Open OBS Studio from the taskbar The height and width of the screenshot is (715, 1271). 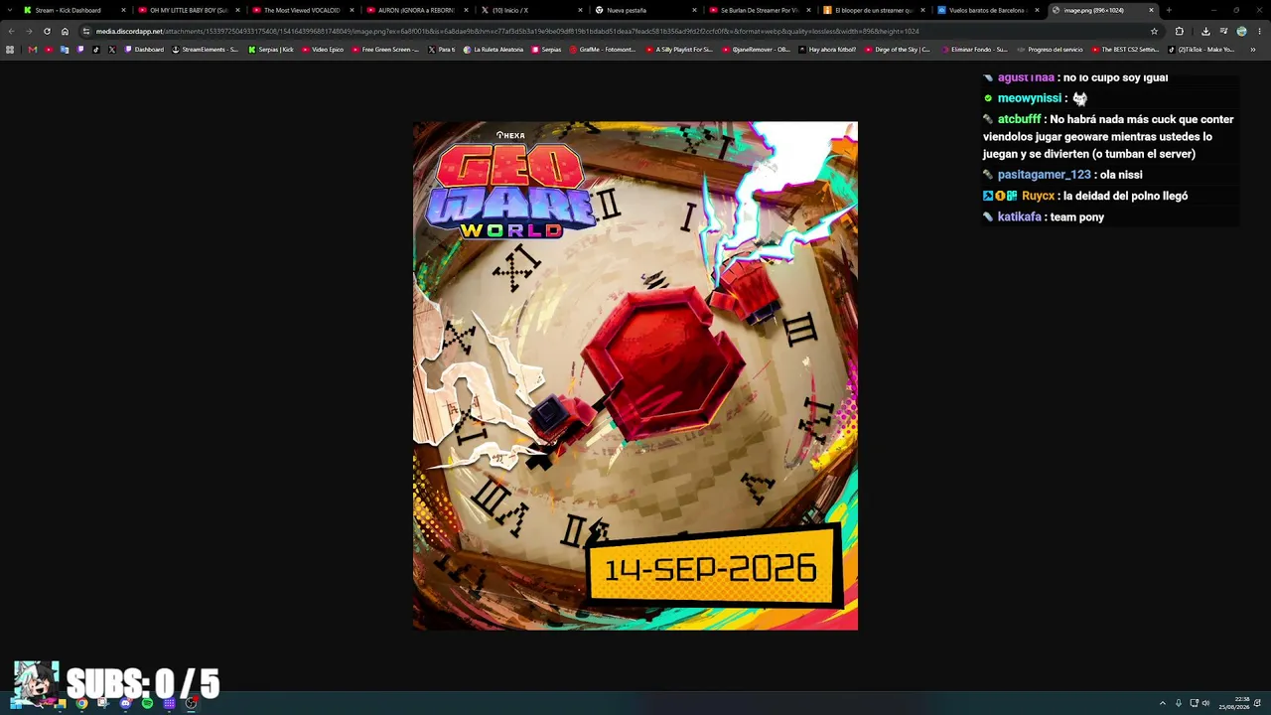(x=191, y=704)
